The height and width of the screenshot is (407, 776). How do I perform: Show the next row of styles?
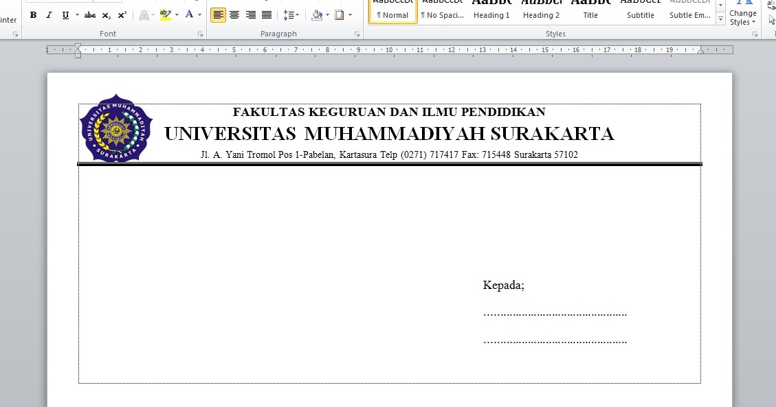click(720, 6)
